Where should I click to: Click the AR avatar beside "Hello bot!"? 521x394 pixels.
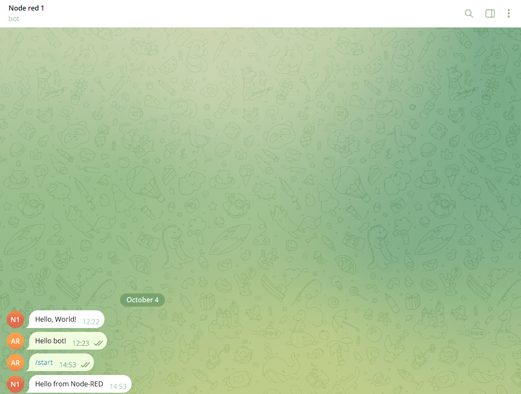15,341
